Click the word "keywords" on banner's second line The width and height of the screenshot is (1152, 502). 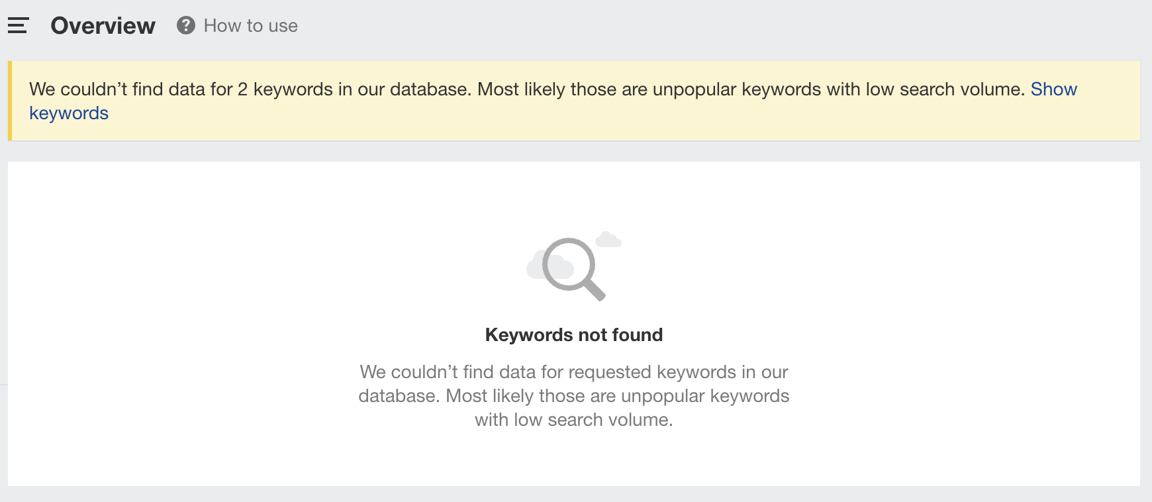69,113
